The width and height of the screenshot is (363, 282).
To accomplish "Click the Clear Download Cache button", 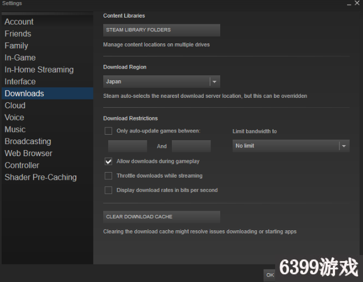I will click(161, 217).
